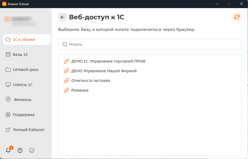Click the user profile avatar icon

tap(7, 19)
